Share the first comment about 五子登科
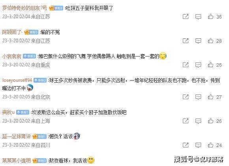The image size is (229, 166). tap(186, 17)
